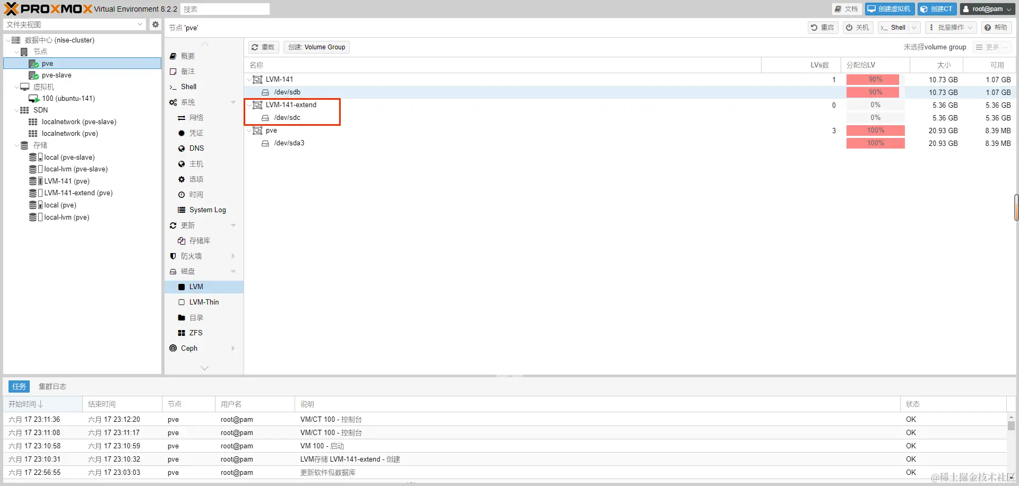1019x486 pixels.
Task: Open the Shell entry in node menu
Action: [204, 87]
